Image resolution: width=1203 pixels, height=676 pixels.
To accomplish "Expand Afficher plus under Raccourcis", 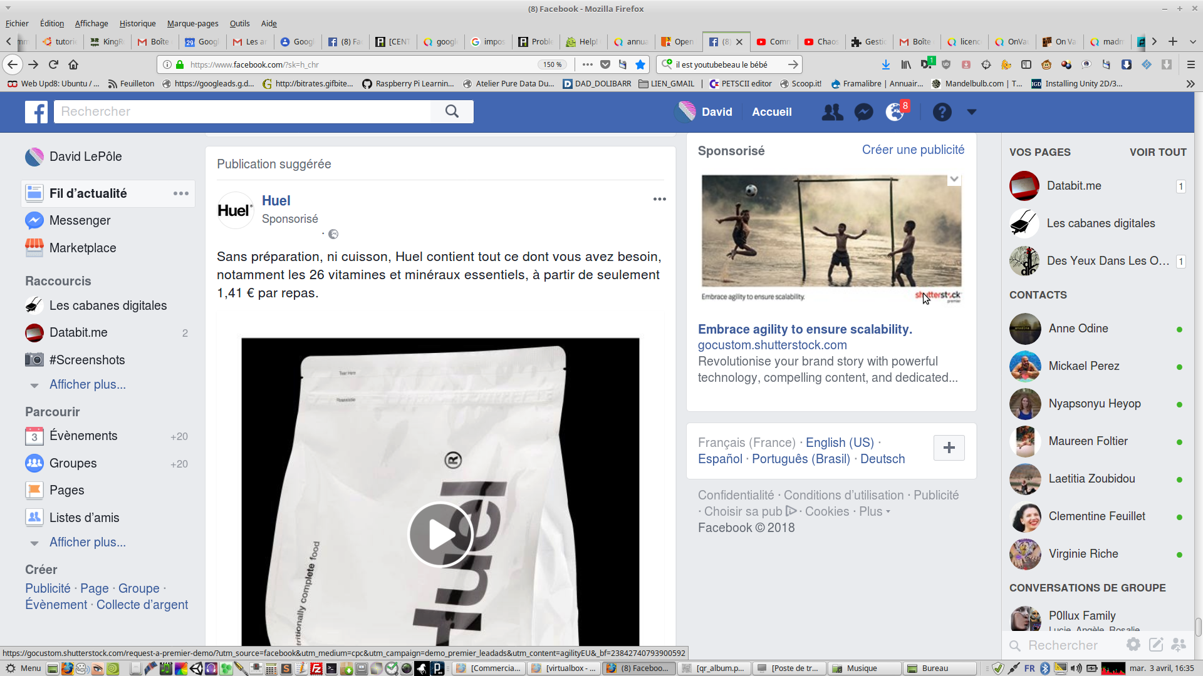I will (x=87, y=384).
